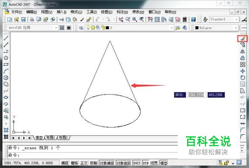Image resolution: width=249 pixels, height=168 pixels.
Task: Open the 绘图(D) menu
Action: (x=107, y=12)
